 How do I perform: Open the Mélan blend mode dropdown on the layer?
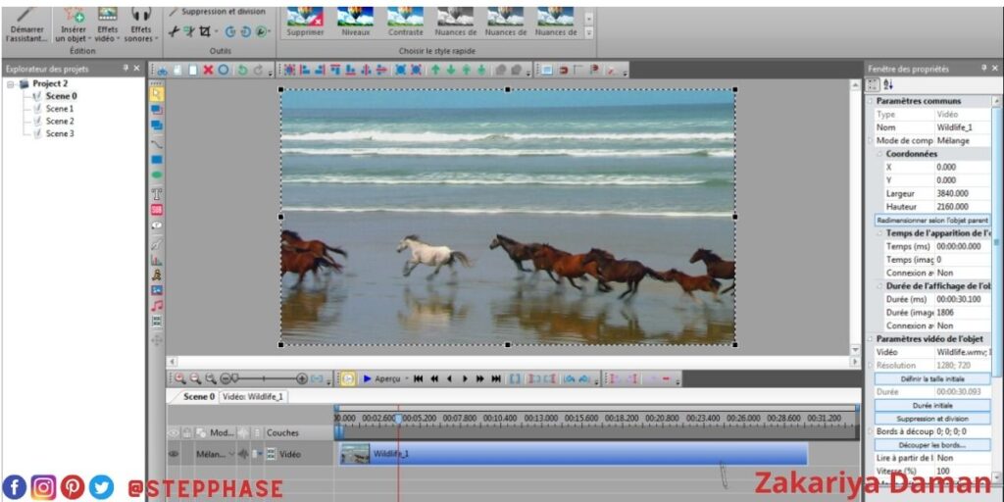pos(231,453)
